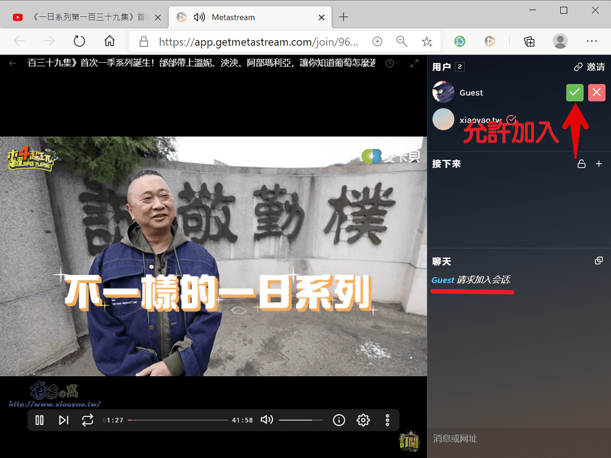Click the browser forward button

click(49, 41)
